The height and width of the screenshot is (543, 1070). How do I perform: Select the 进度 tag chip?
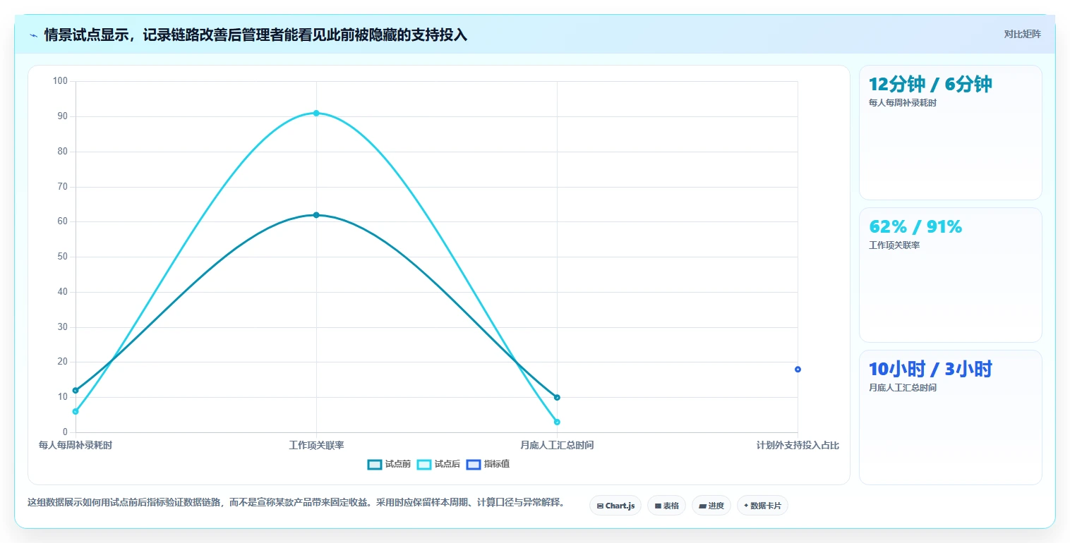711,506
